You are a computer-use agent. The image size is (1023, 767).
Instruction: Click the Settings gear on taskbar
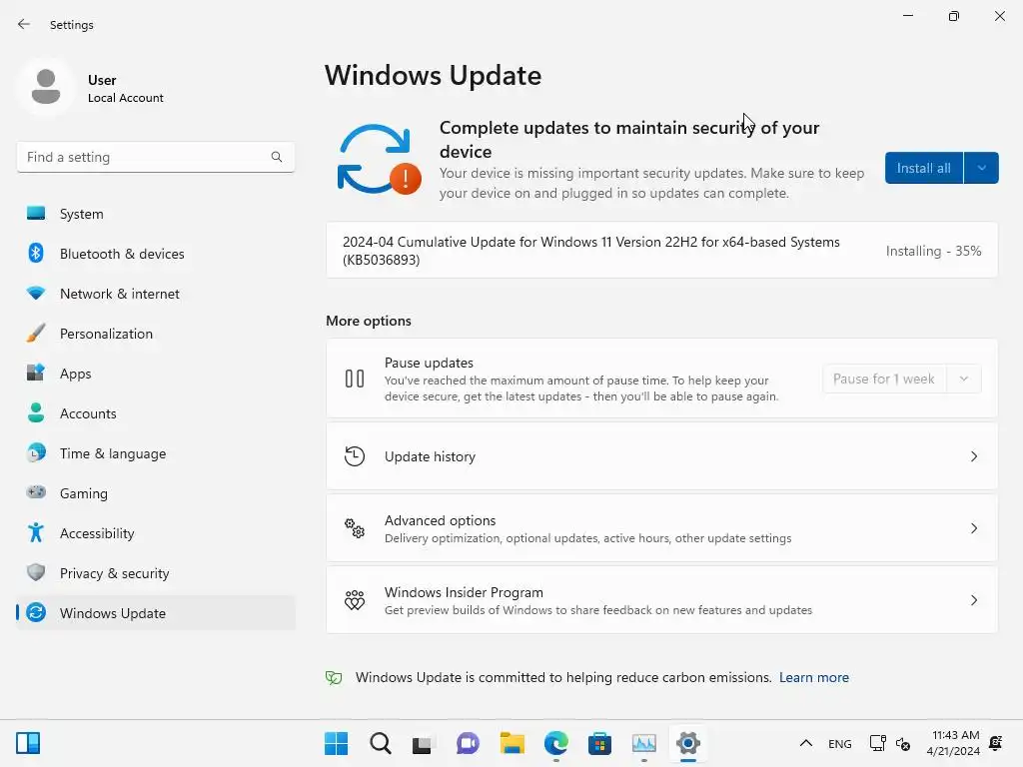[687, 743]
